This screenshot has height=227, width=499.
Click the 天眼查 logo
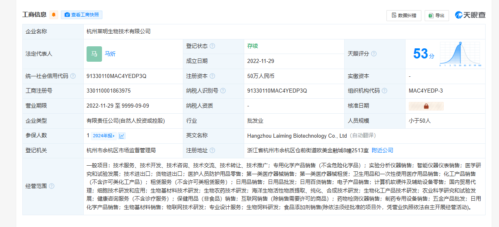coord(470,15)
